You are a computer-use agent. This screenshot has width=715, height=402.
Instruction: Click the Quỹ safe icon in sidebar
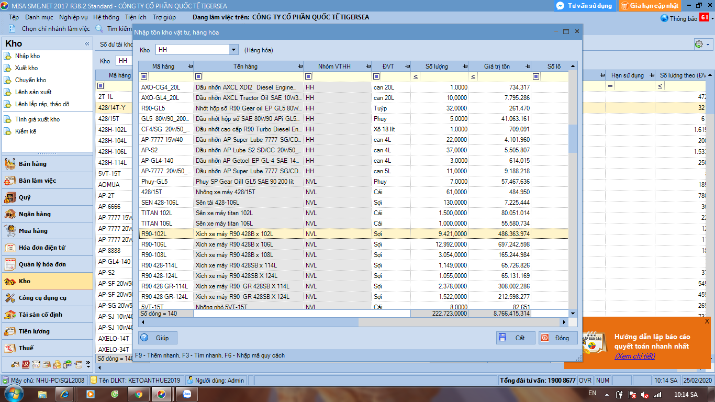tap(10, 197)
